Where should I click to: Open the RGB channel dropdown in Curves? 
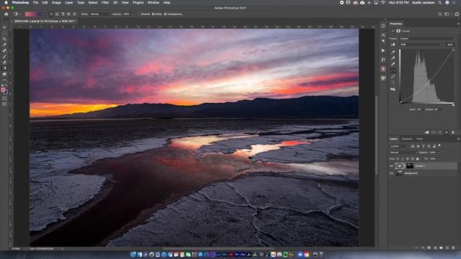coord(421,45)
